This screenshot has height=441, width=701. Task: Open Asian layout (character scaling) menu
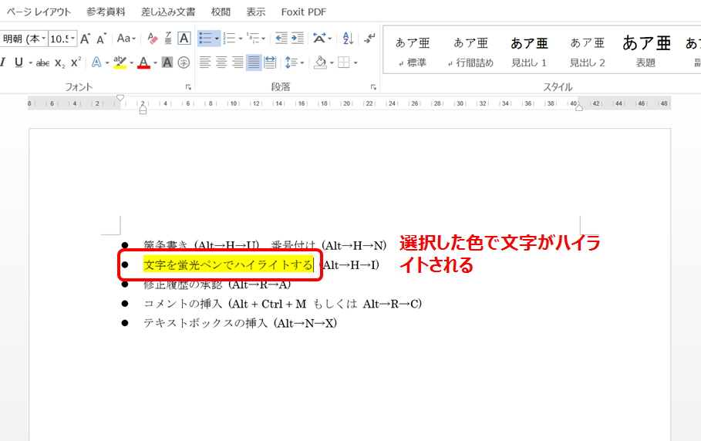322,39
